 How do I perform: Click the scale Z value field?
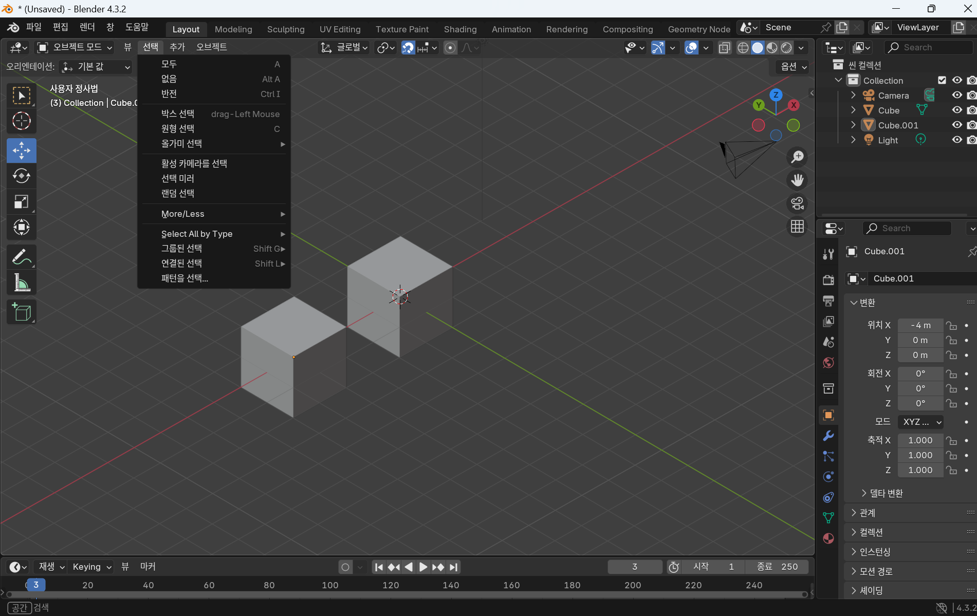tap(920, 470)
